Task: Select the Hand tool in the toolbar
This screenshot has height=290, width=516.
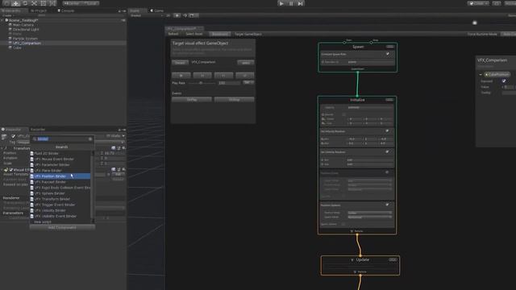Action: pyautogui.click(x=6, y=3)
